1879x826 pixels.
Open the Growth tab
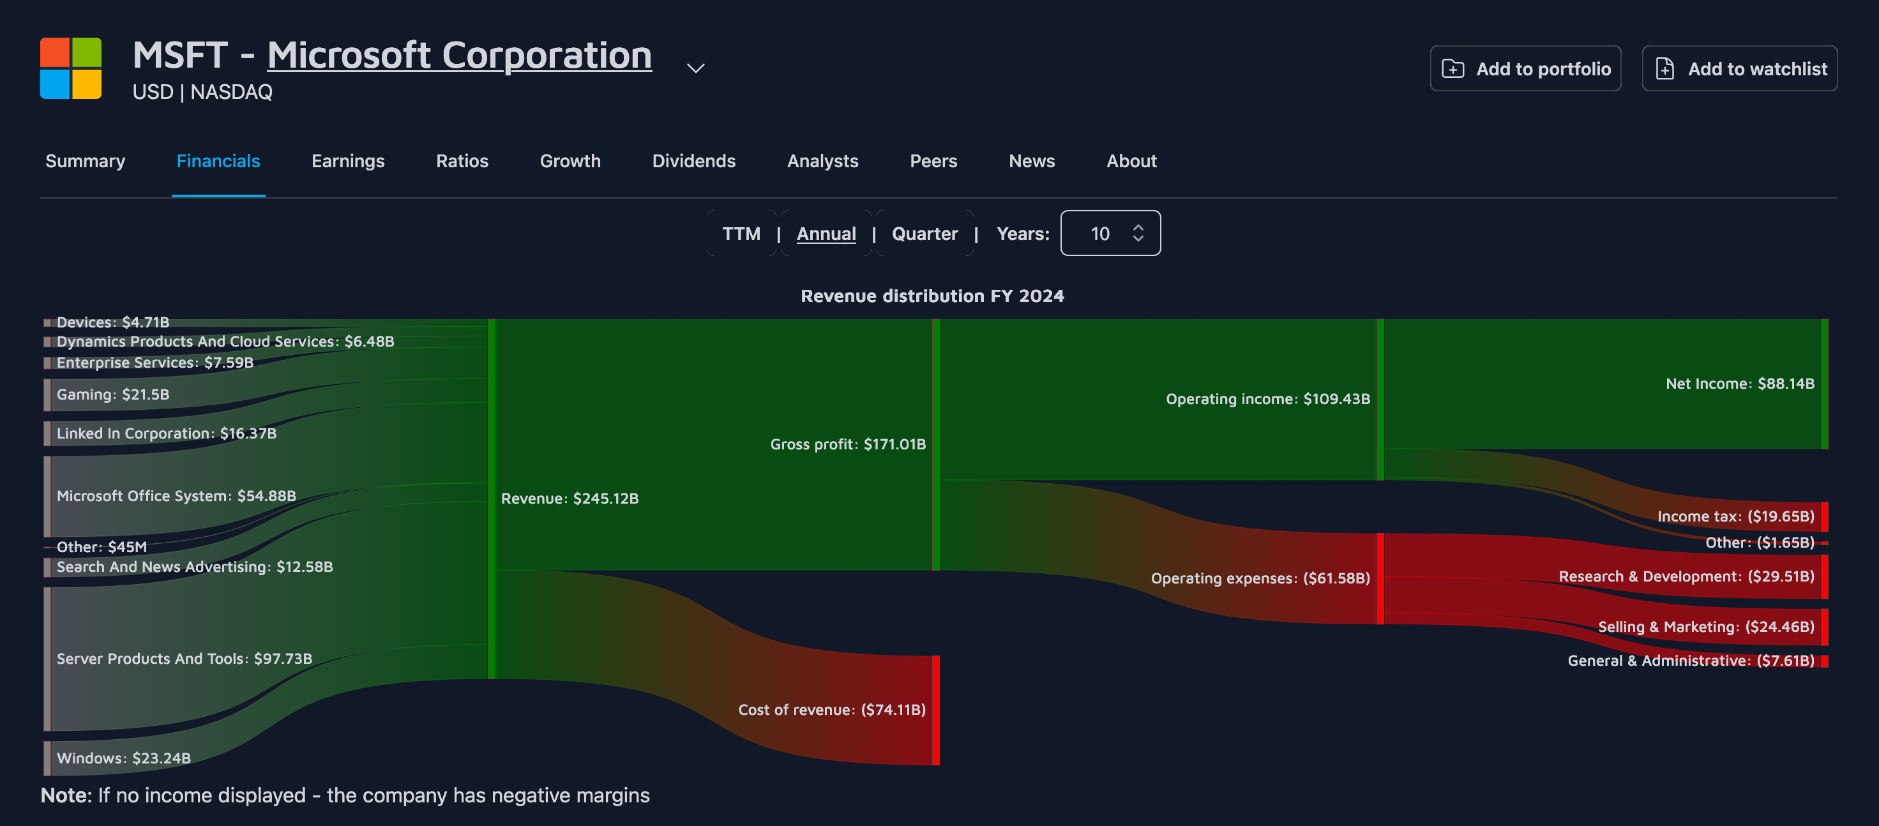coord(570,161)
